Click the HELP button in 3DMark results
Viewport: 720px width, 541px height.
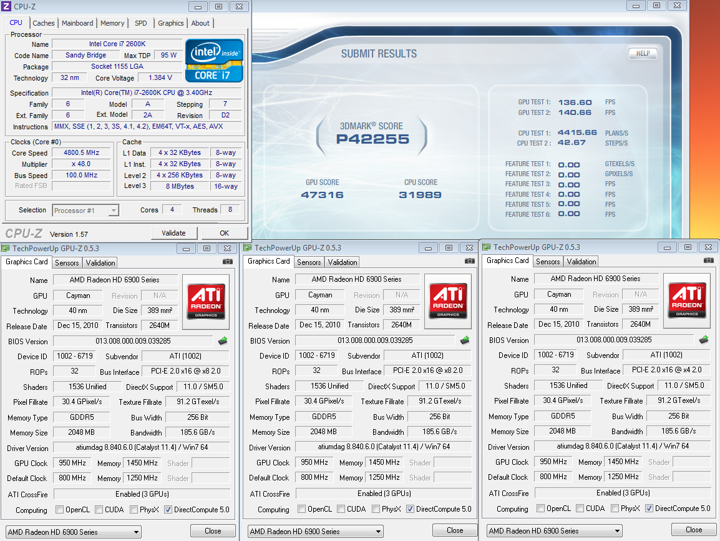tap(643, 54)
